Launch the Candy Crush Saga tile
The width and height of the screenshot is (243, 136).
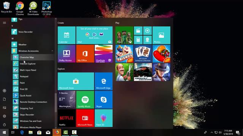pyautogui.click(x=161, y=54)
